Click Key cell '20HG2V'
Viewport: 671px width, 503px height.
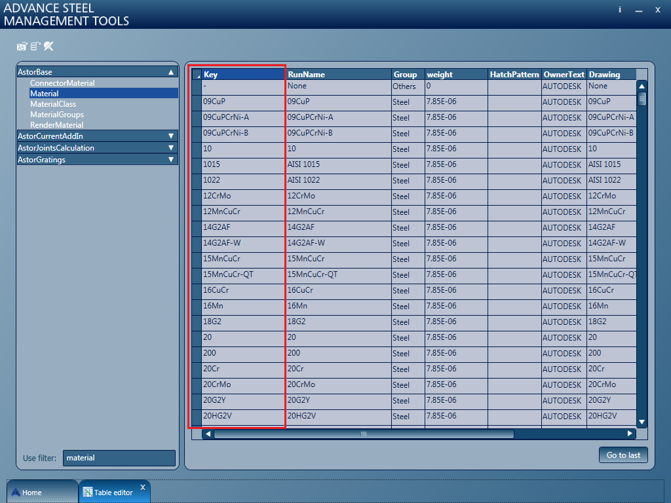click(244, 417)
